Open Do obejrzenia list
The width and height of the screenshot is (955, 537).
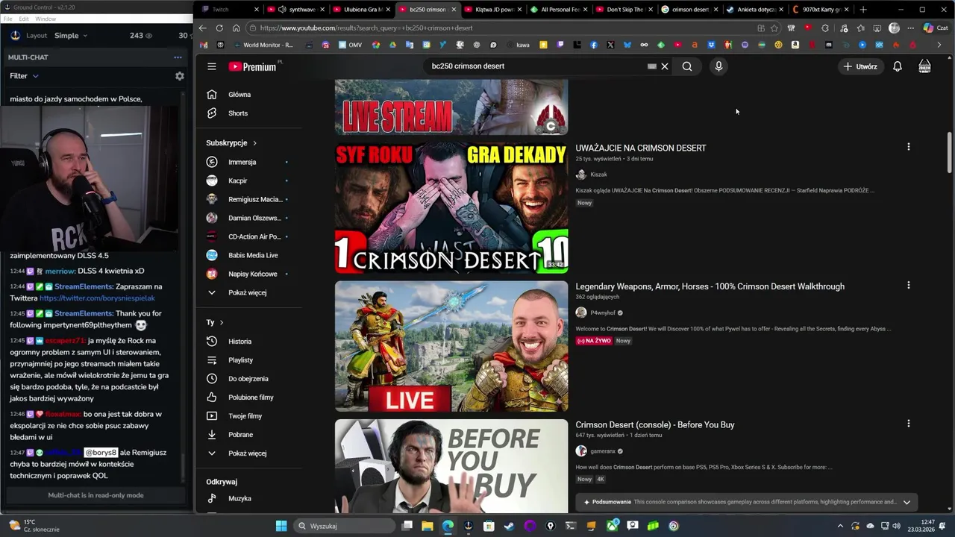(248, 379)
